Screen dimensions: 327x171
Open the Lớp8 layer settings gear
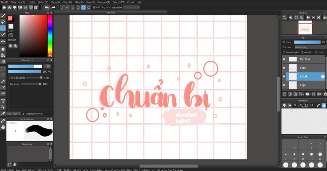323,77
